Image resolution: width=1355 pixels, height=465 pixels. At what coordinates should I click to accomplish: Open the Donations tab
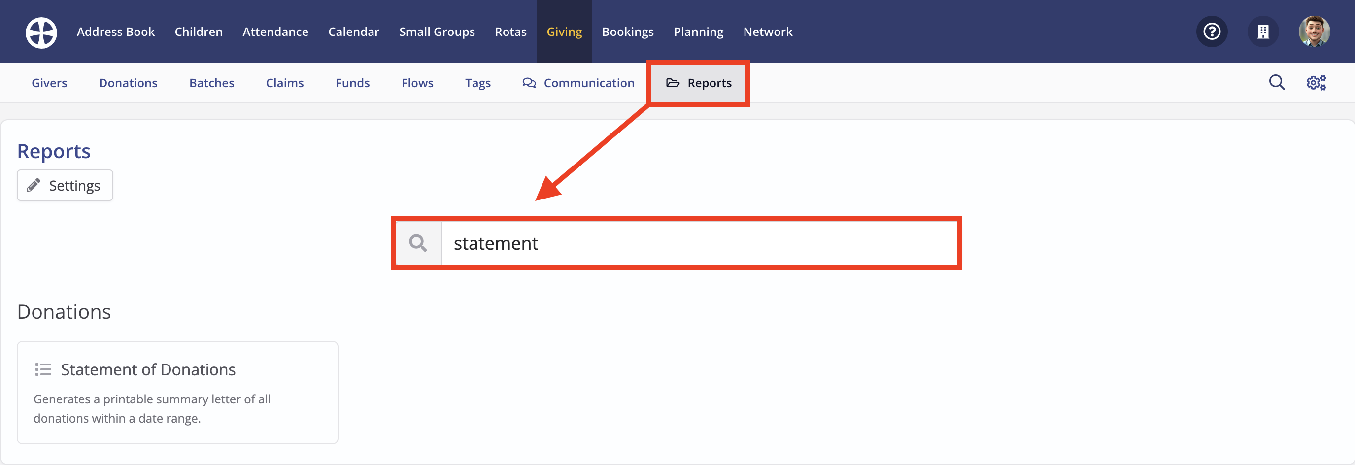[128, 83]
